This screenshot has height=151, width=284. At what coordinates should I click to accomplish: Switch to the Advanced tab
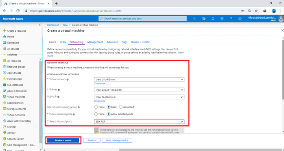click(x=112, y=42)
